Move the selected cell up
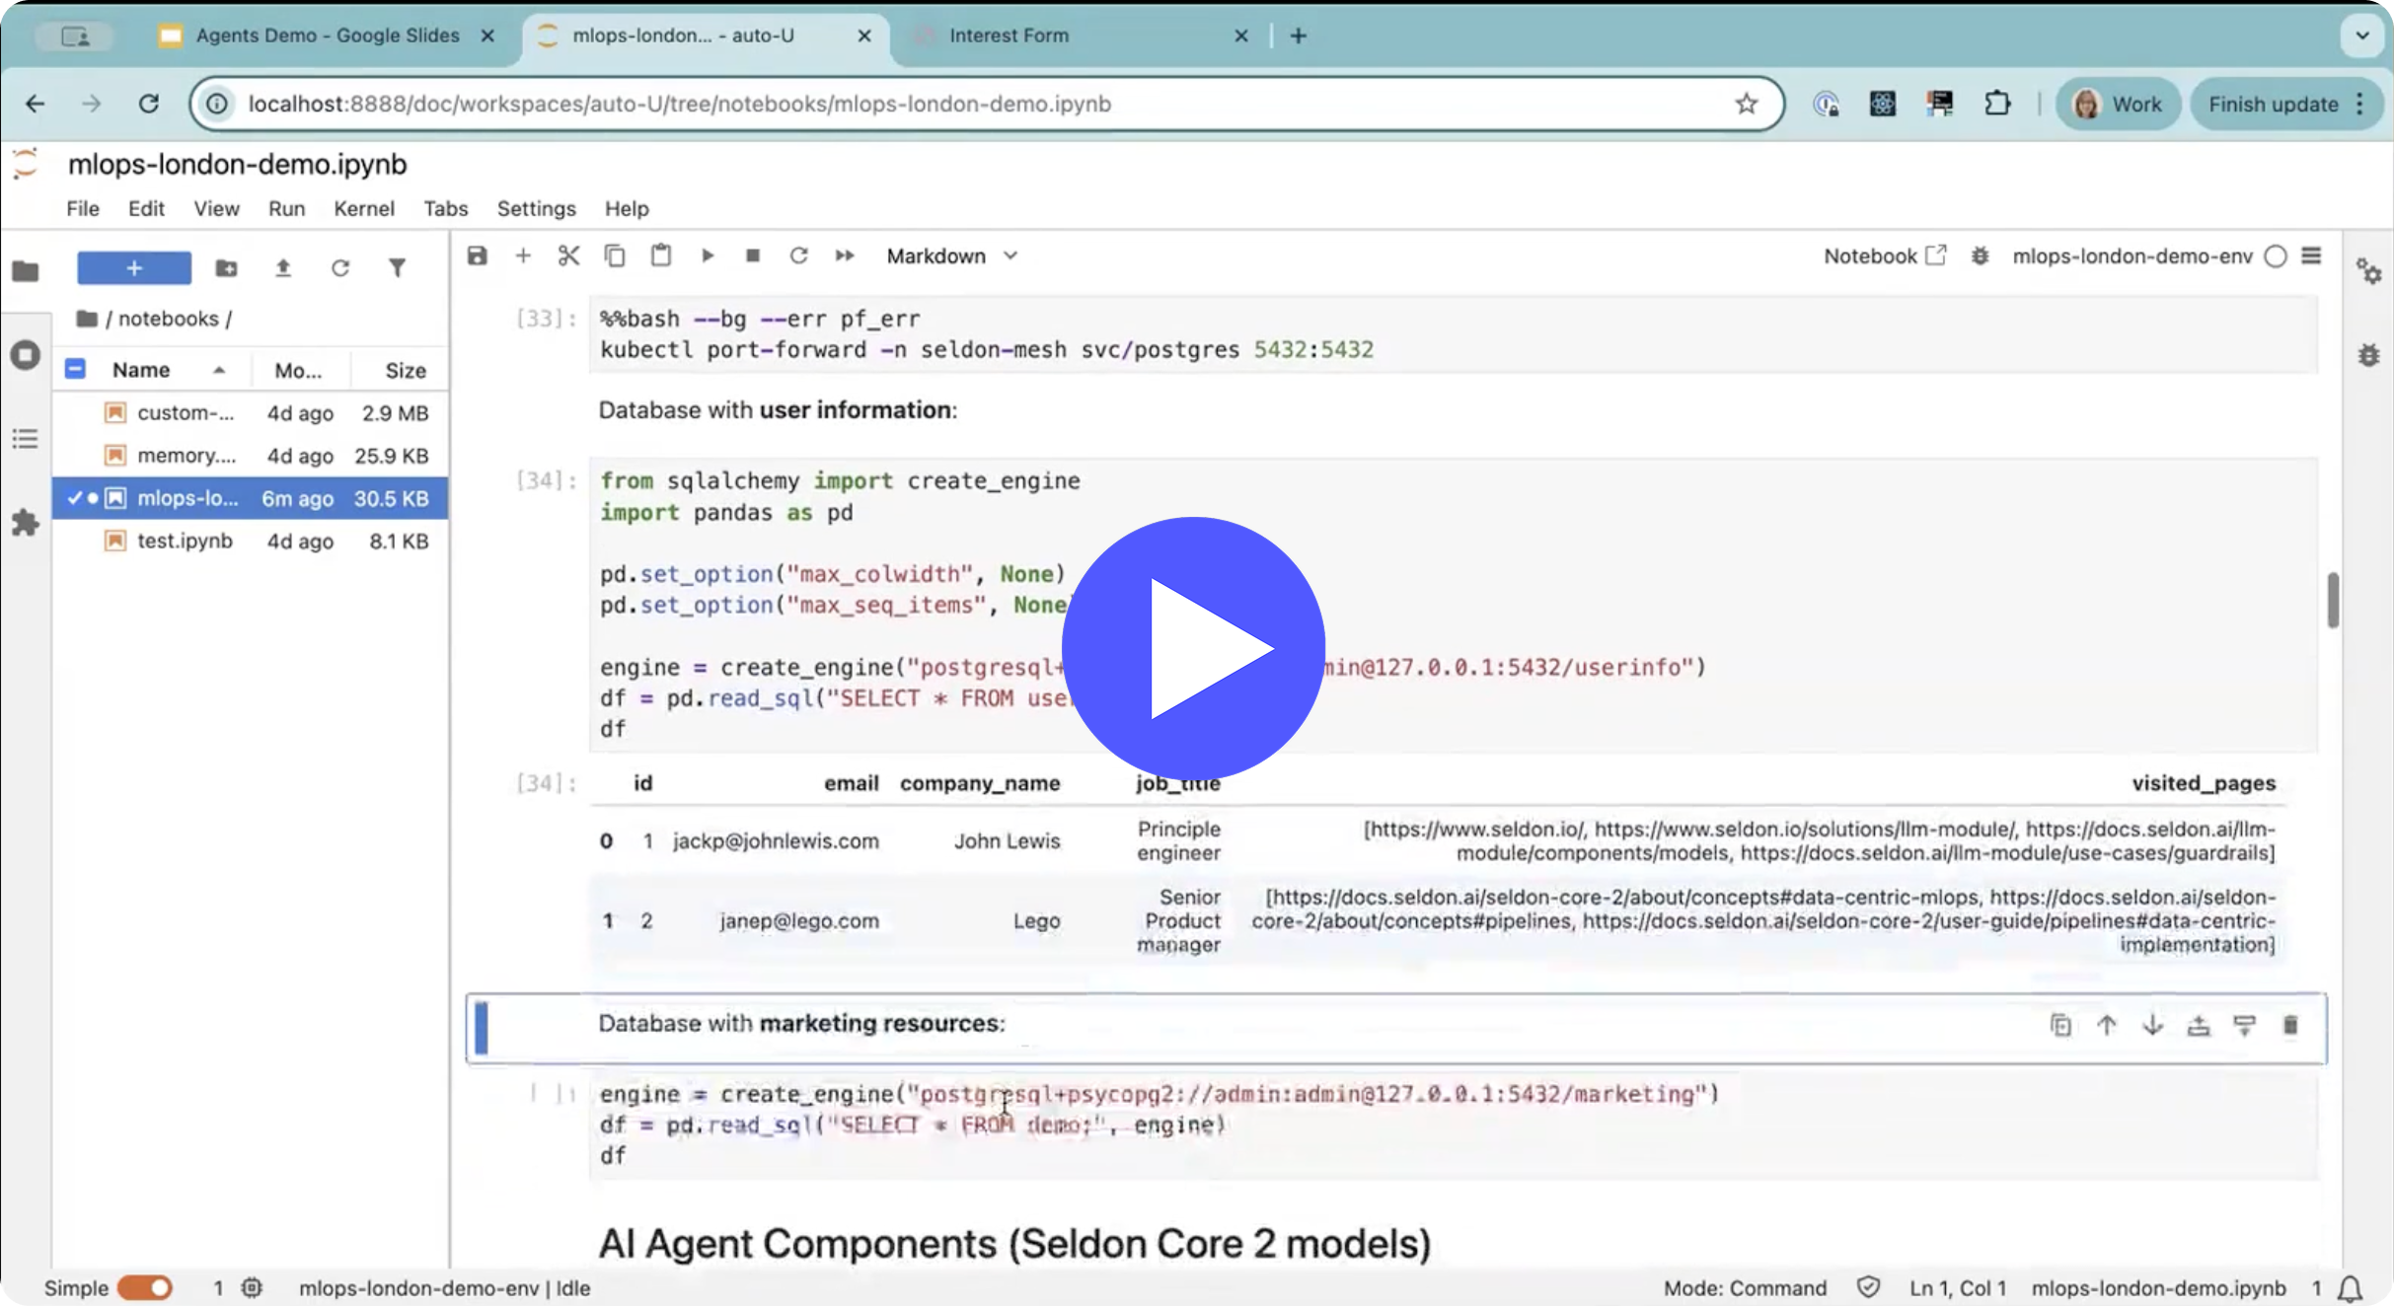The width and height of the screenshot is (2394, 1306). 2107,1026
